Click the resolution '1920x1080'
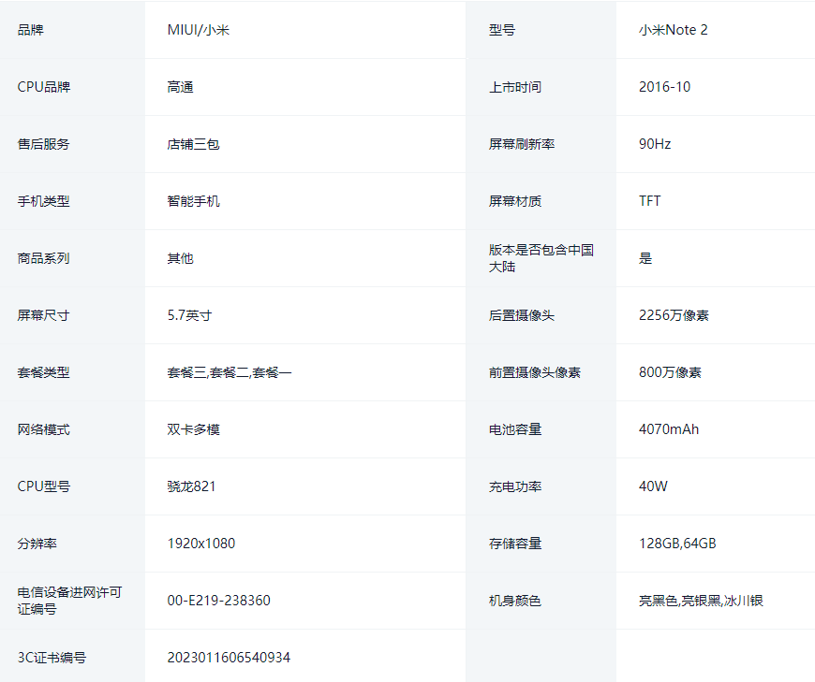The image size is (815, 682). point(201,544)
